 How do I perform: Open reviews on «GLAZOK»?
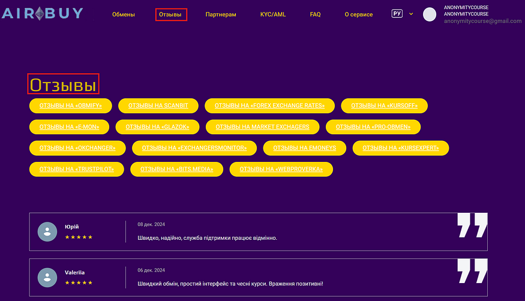pyautogui.click(x=157, y=127)
